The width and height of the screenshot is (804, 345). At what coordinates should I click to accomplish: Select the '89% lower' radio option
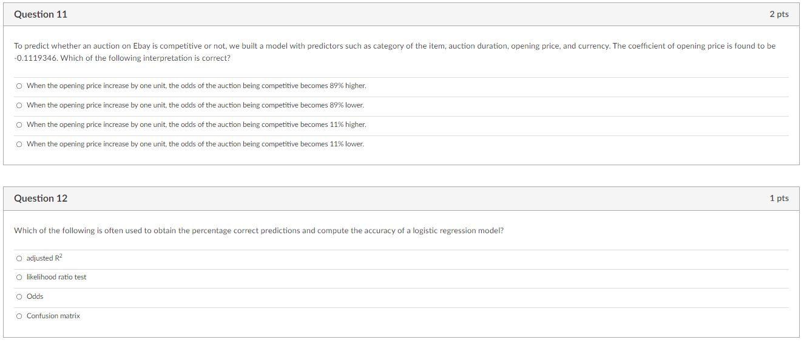click(19, 106)
